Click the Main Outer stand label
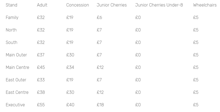220x112 pixels. tap(16, 55)
